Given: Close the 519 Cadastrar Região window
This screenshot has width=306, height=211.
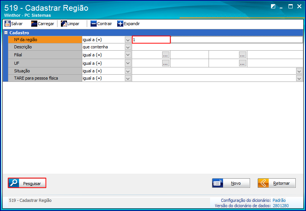Looking at the screenshot, I should tap(299, 6).
